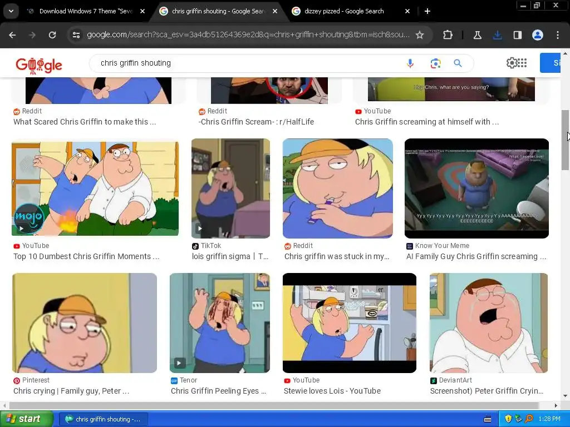570x427 pixels.
Task: Go back to the previous page
Action: 12,35
